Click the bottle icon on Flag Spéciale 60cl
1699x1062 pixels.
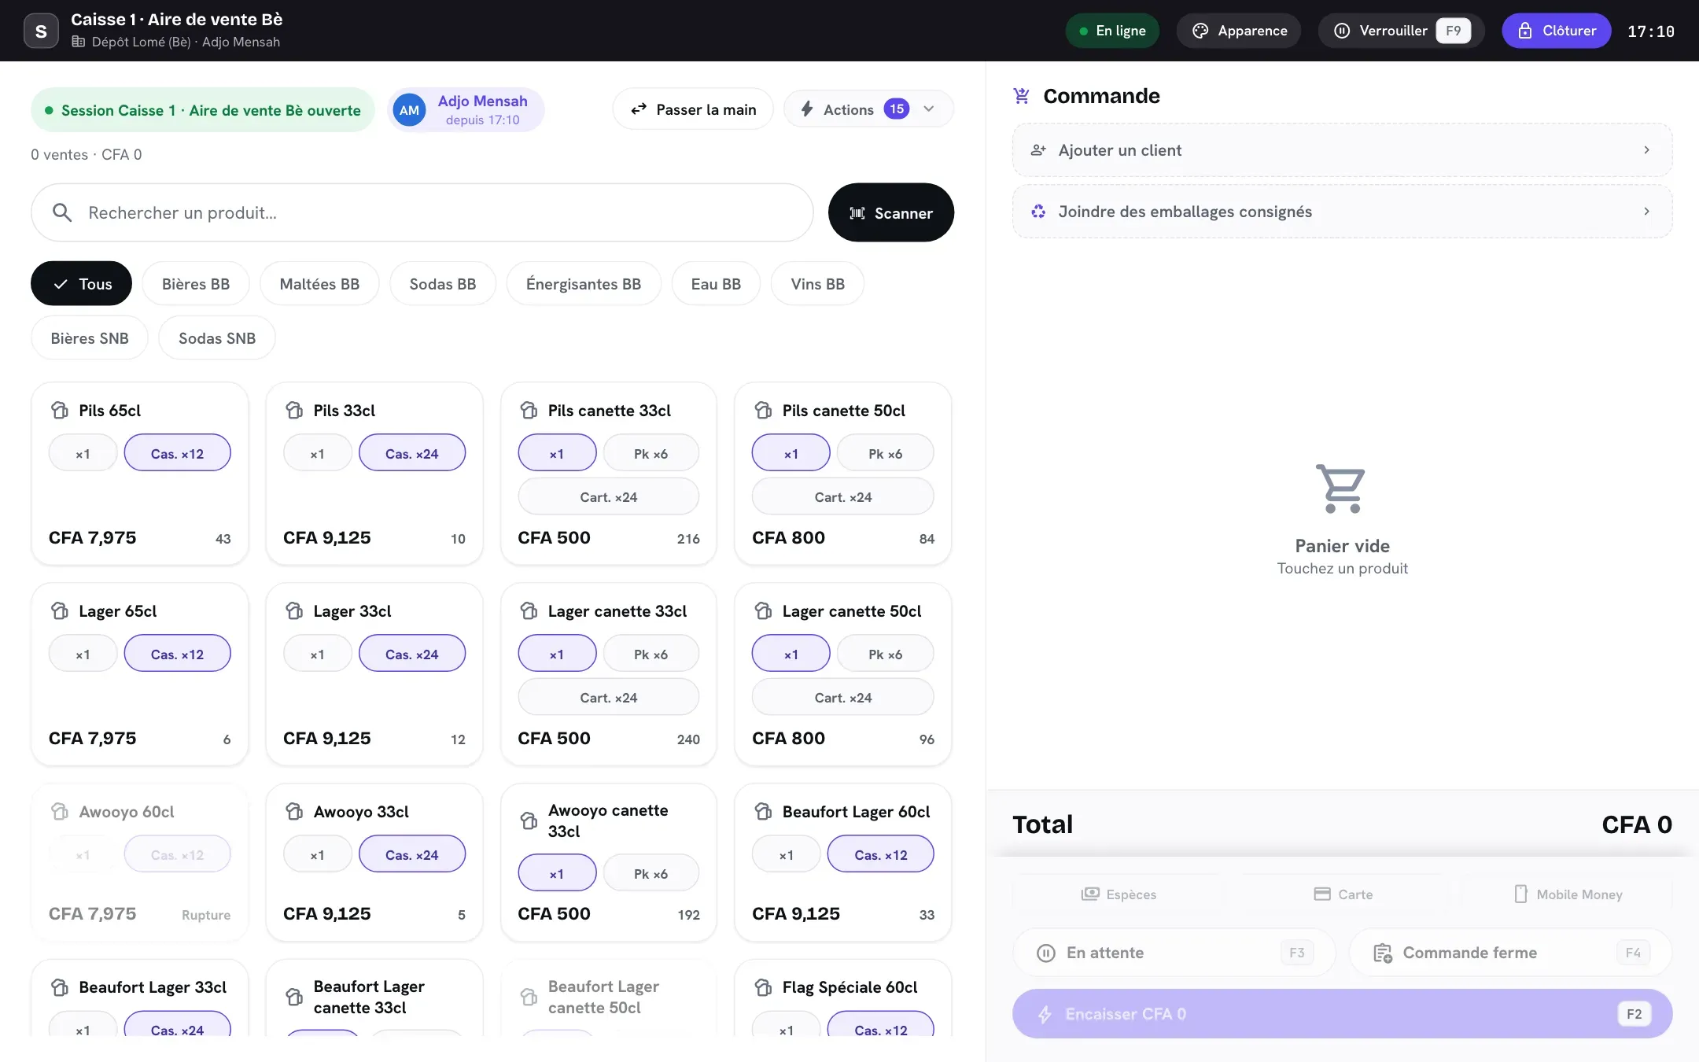pyautogui.click(x=763, y=986)
